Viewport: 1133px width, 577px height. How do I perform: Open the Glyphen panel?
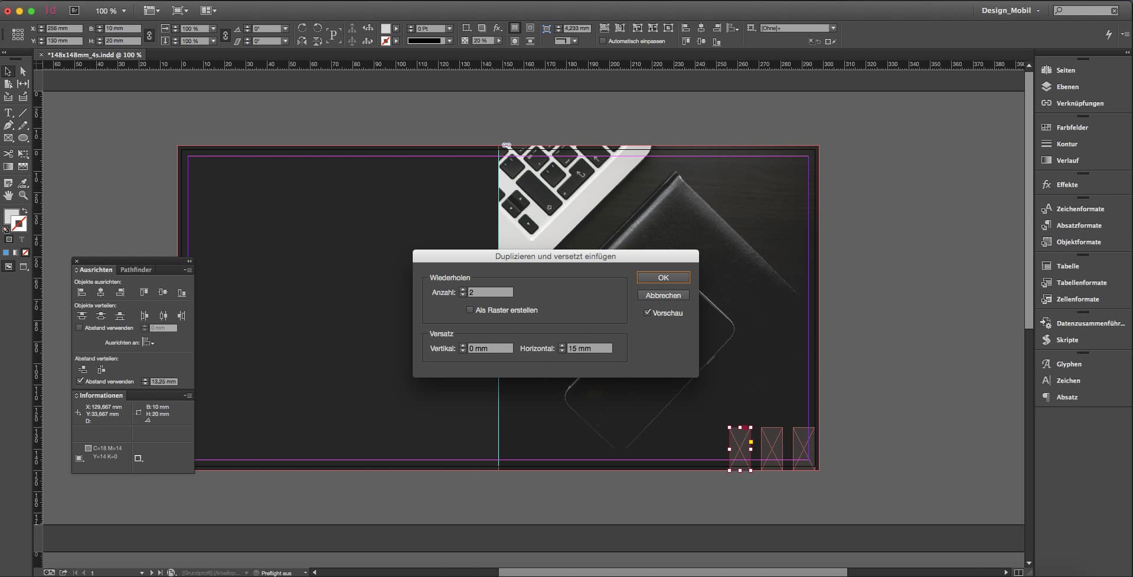pos(1069,364)
